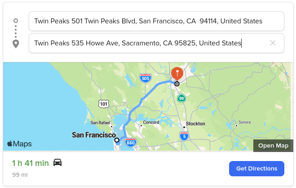Click the Route 99 green shield
The width and height of the screenshot is (296, 188).
click(181, 98)
